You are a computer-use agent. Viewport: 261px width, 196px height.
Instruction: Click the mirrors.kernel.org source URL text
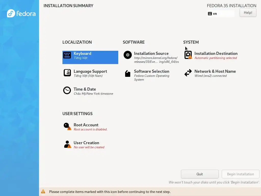156,60
